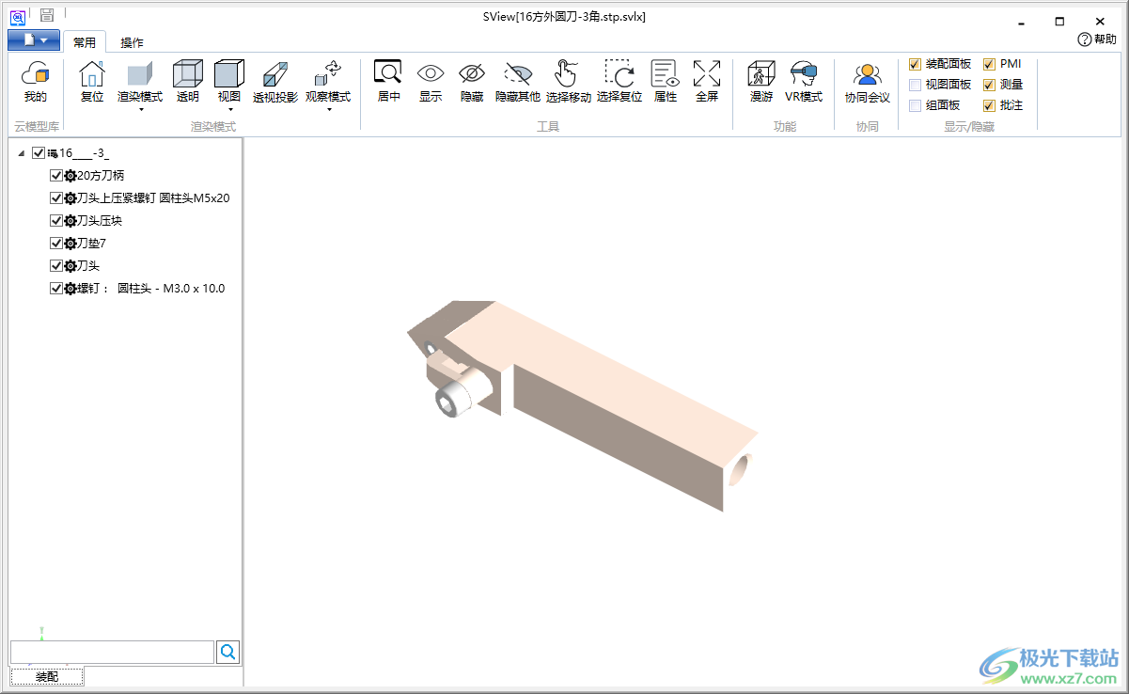
Task: Select the 装配 tab at bottom
Action: [x=47, y=676]
